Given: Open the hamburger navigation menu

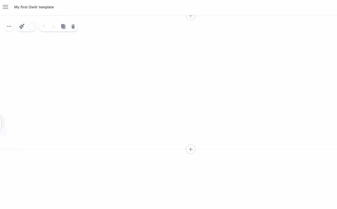Looking at the screenshot, I should coord(5,7).
